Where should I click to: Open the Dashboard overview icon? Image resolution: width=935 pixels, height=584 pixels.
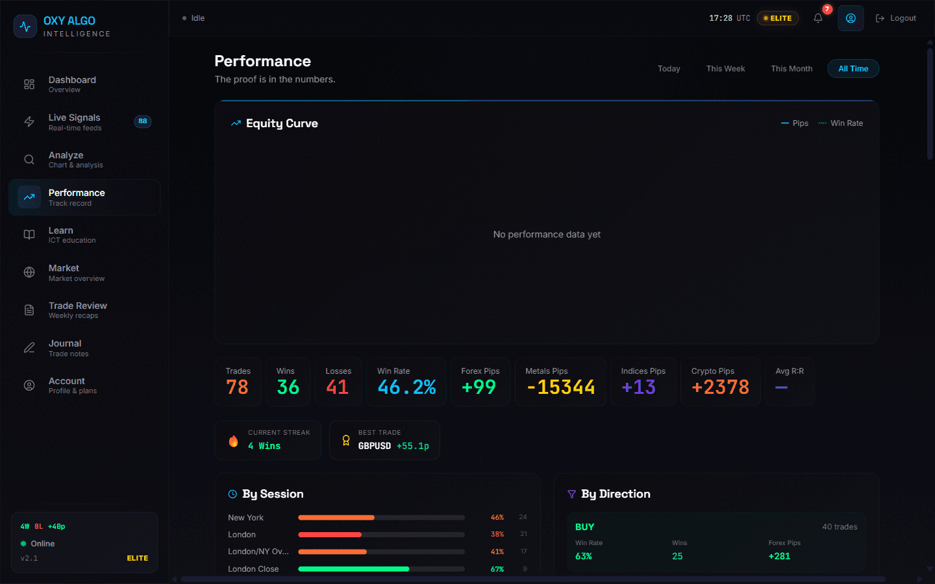coord(29,84)
